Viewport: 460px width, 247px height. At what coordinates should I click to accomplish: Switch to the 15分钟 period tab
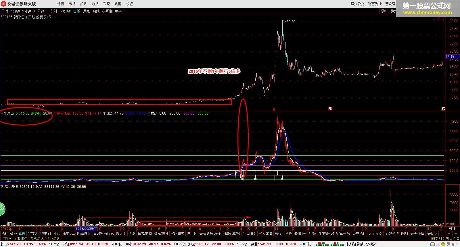tap(39, 11)
